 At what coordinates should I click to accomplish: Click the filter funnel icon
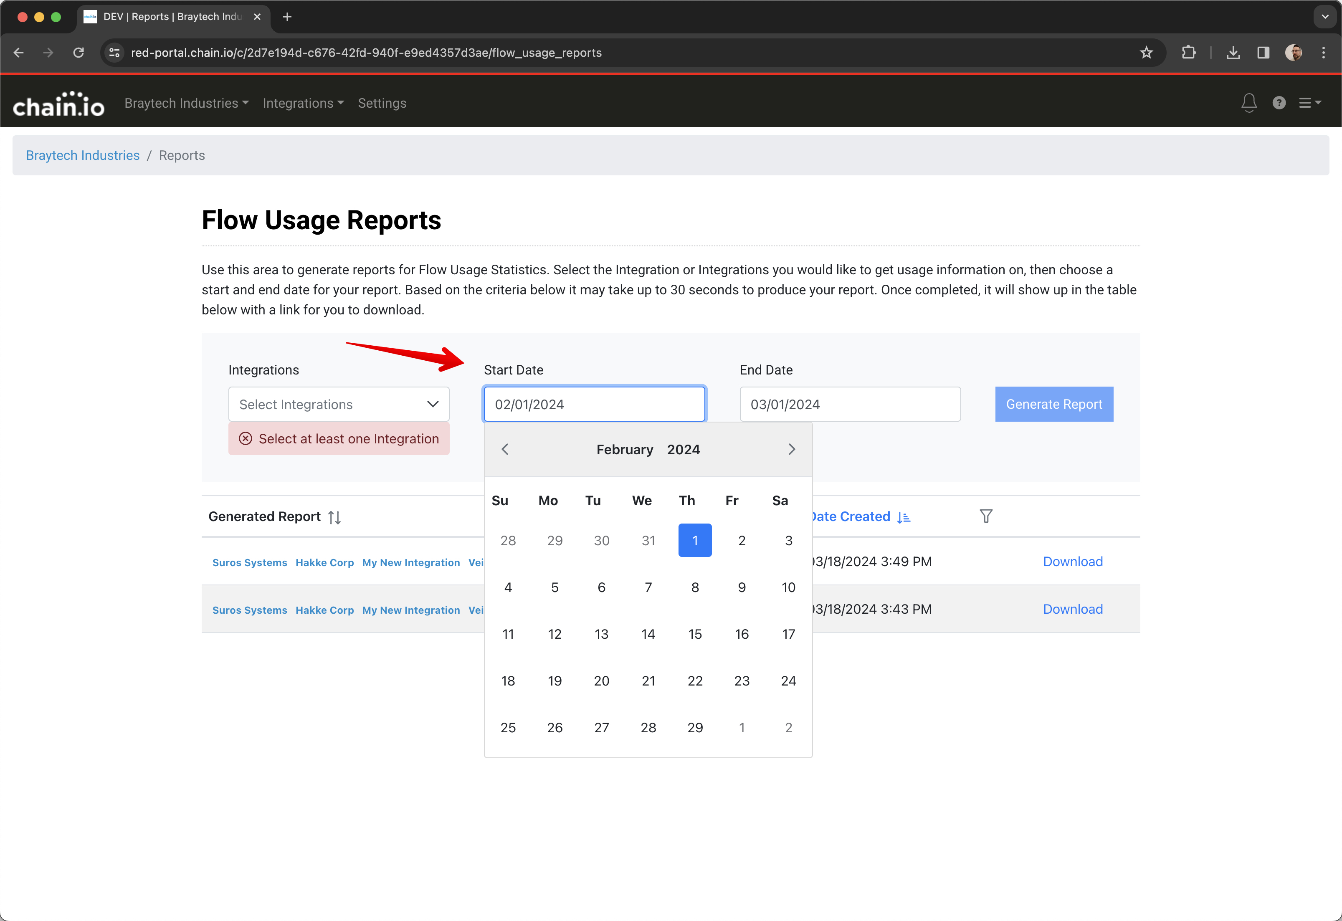click(986, 516)
